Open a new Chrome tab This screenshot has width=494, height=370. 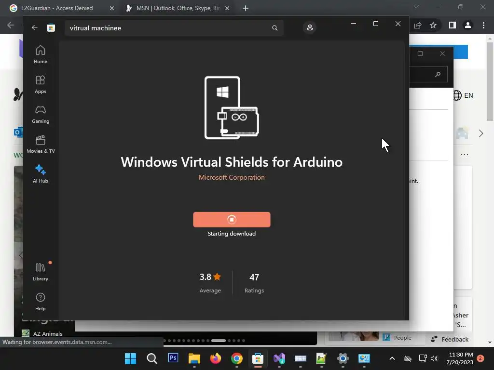246,8
